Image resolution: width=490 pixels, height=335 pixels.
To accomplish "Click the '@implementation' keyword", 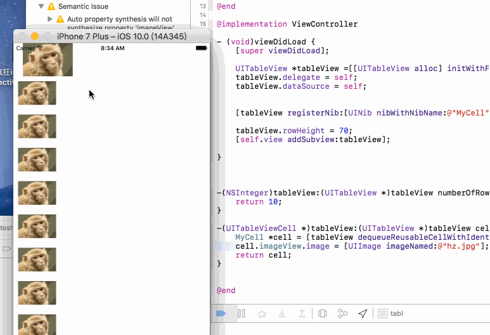I will pos(252,24).
